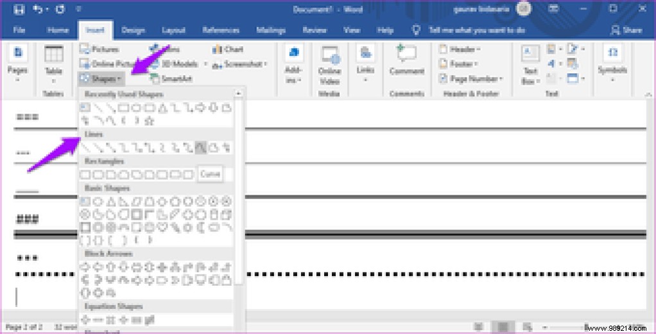Choose the Heart shape in Basic Shapes
The height and width of the screenshot is (334, 656).
162,227
